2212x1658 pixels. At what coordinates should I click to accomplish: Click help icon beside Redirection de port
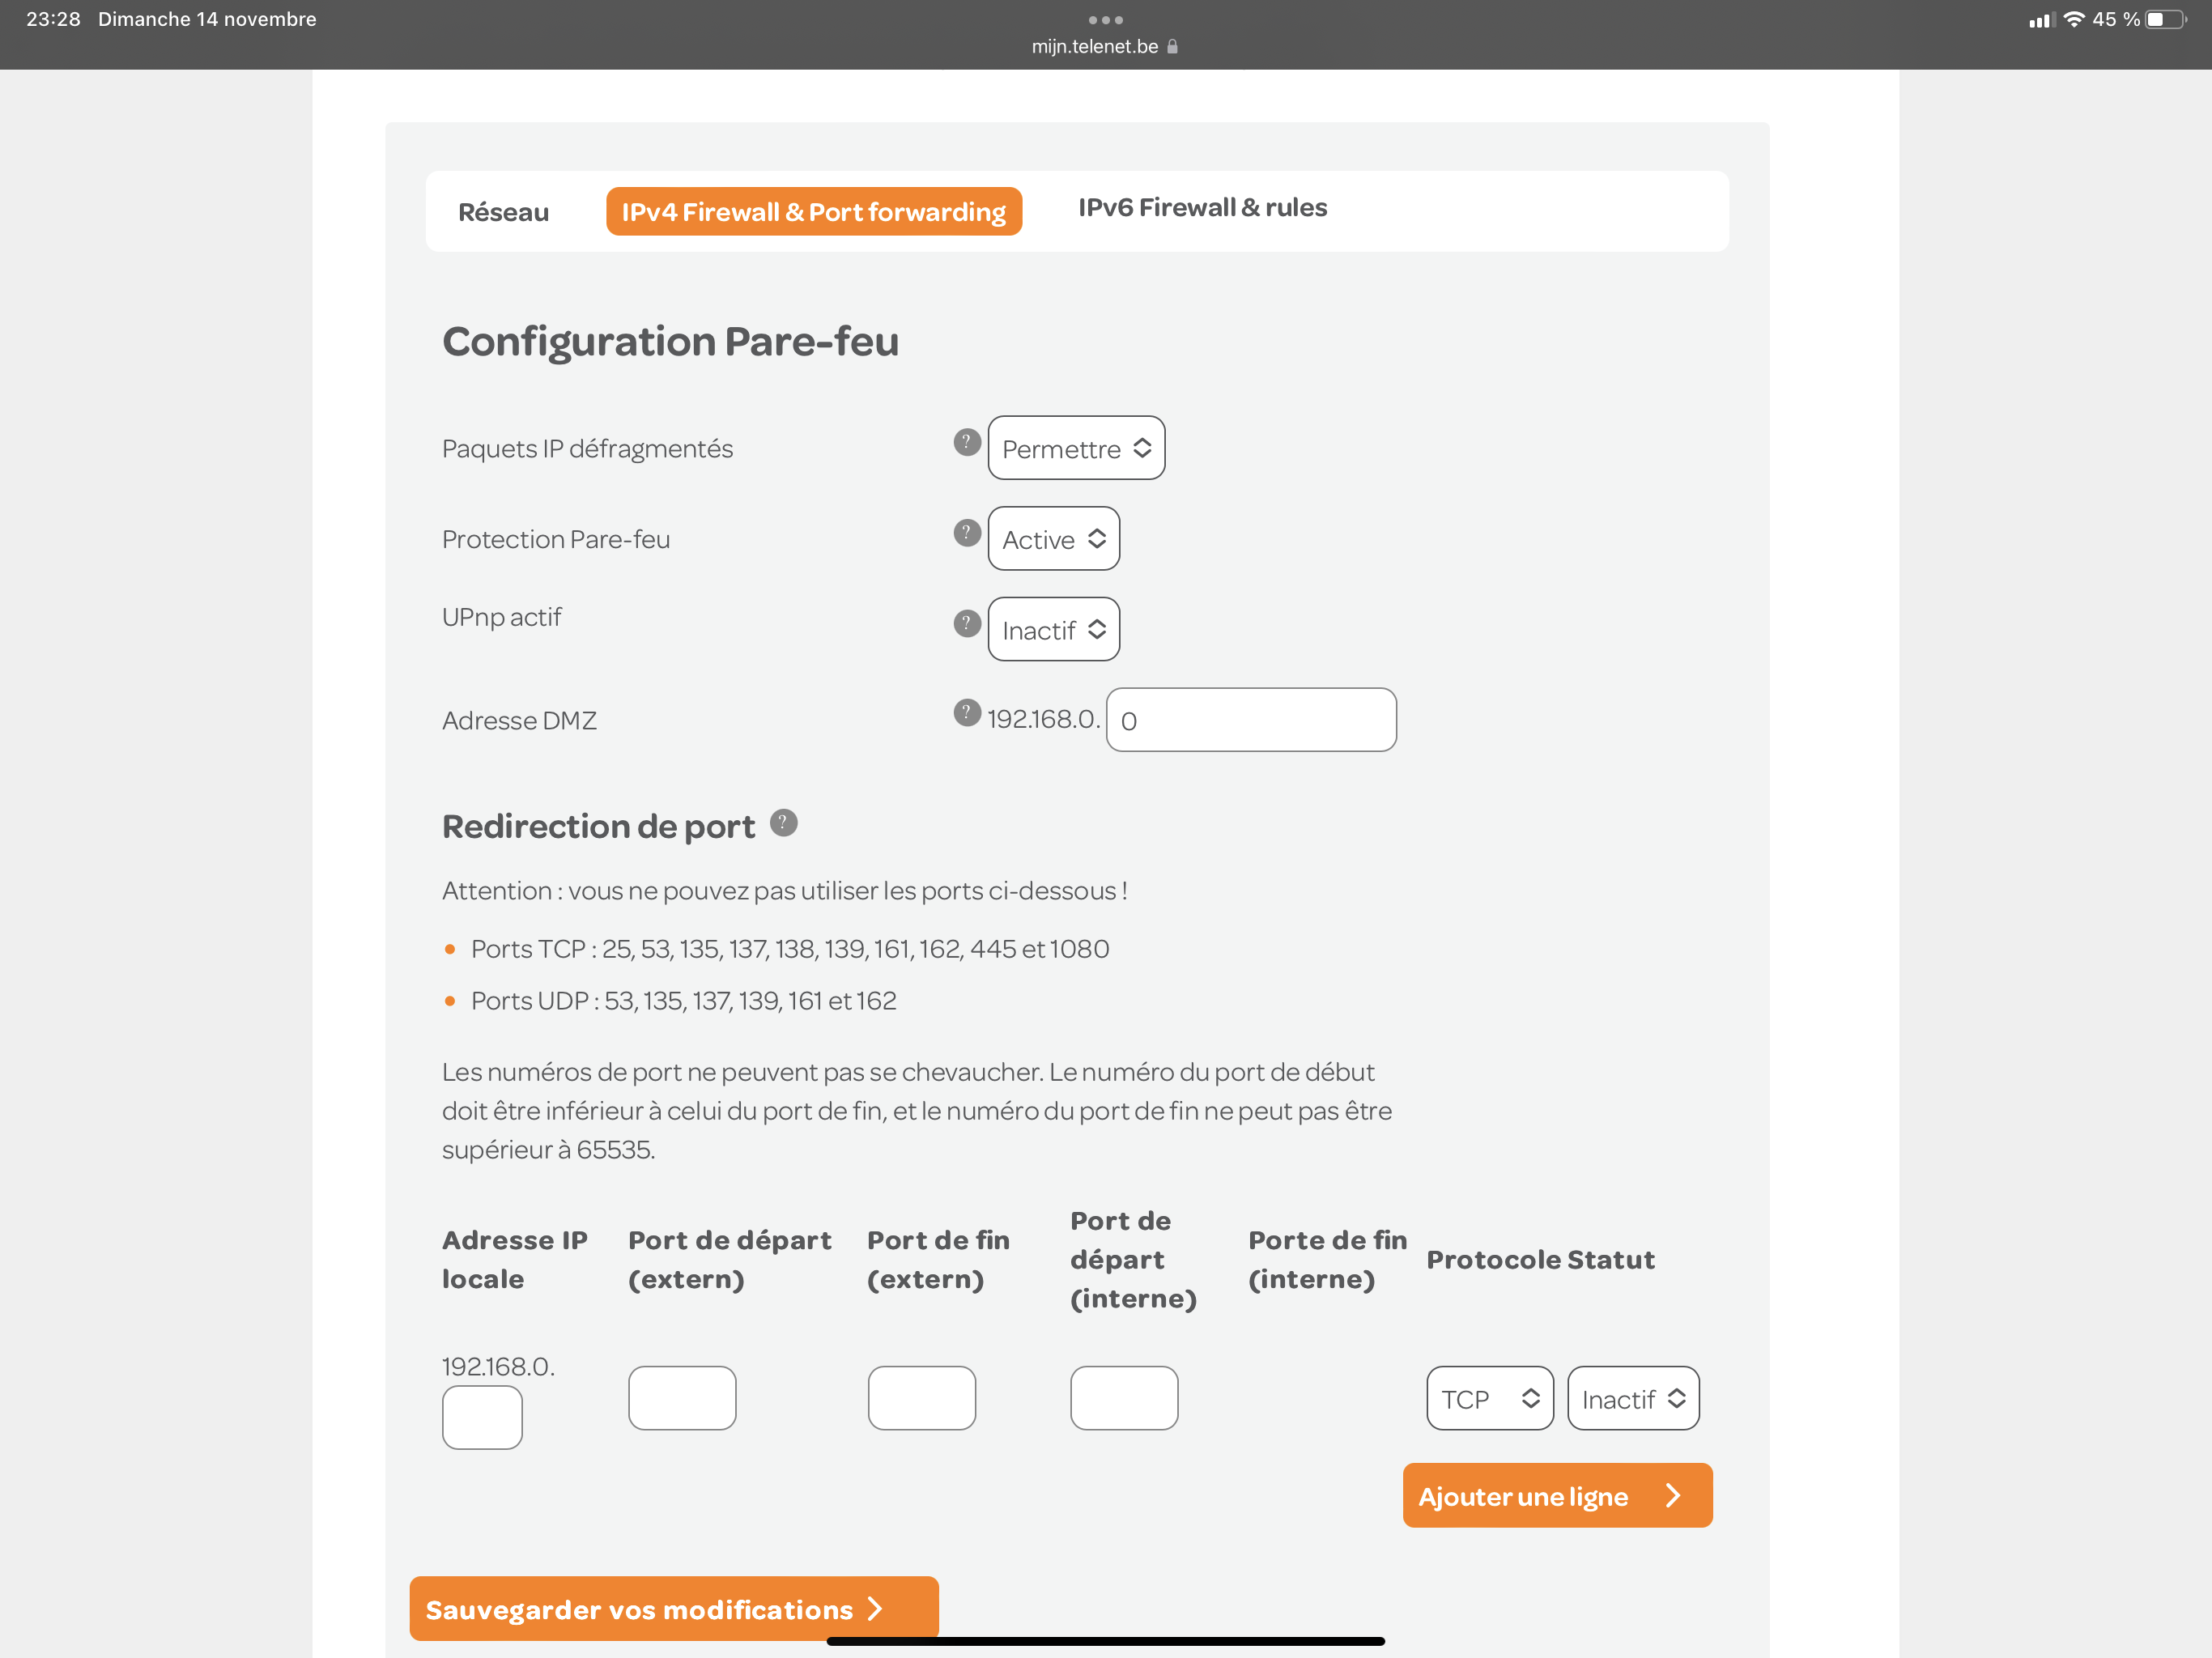pos(783,822)
